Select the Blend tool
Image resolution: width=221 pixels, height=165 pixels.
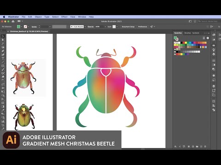(3, 114)
